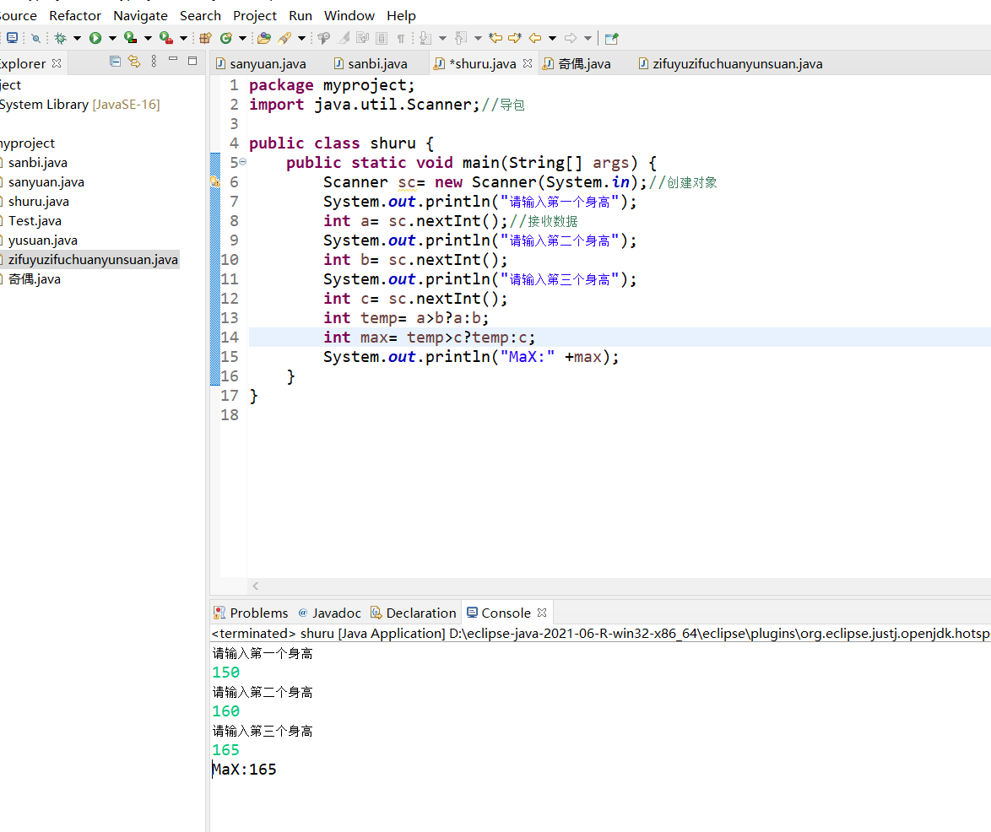Open the Forward history dropdown arrow
Image resolution: width=991 pixels, height=832 pixels.
[x=588, y=39]
